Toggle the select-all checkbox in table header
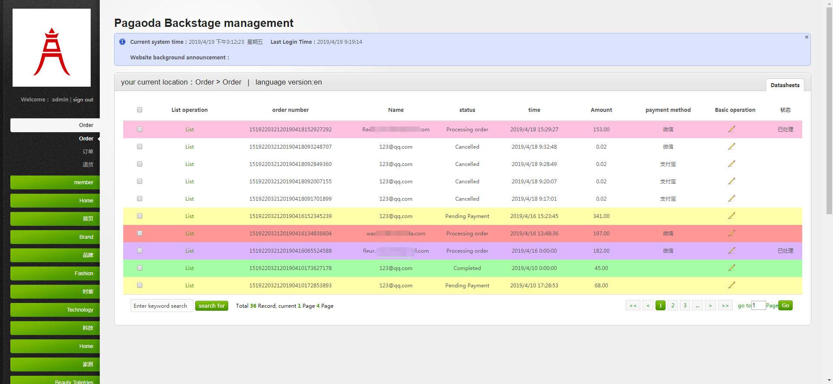Viewport: 833px width, 384px height. click(x=140, y=110)
